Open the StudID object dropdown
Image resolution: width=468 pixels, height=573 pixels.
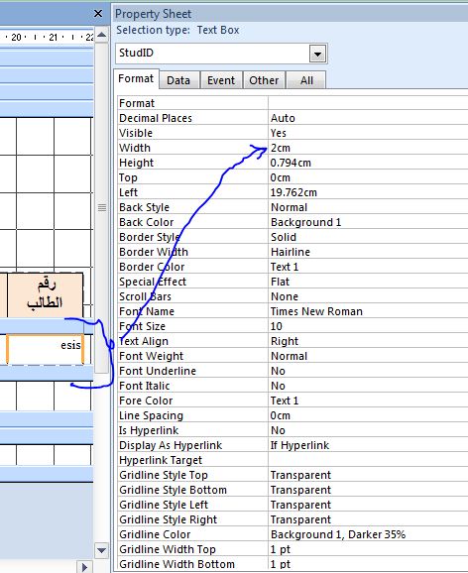[x=317, y=55]
